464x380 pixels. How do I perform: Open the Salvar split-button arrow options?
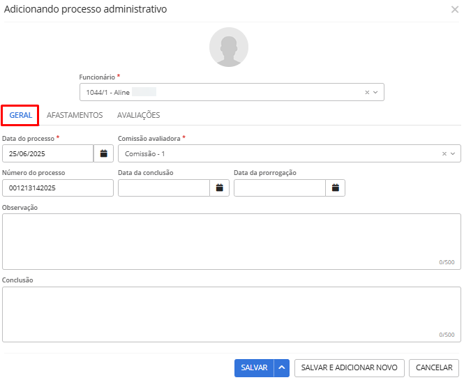pos(282,367)
